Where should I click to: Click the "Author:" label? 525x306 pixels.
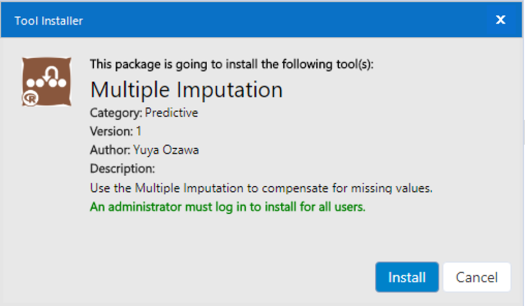[x=110, y=149]
